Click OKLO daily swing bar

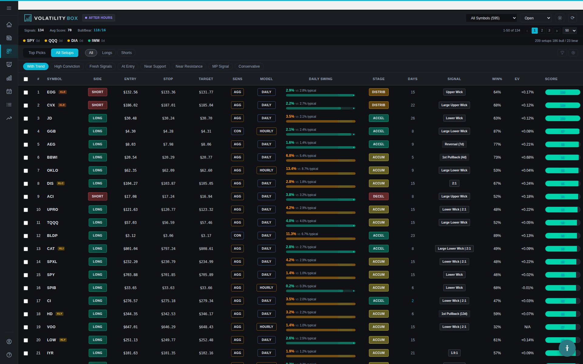pos(321,174)
